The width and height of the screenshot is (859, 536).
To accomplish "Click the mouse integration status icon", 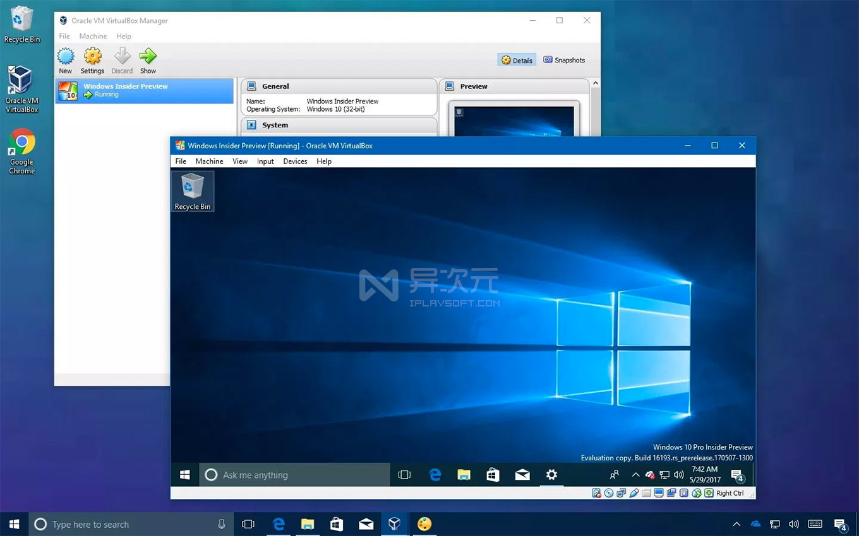I will [x=697, y=493].
